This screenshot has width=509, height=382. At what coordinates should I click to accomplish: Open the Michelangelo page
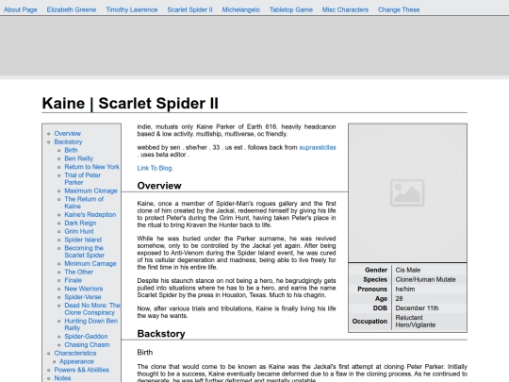tap(241, 9)
